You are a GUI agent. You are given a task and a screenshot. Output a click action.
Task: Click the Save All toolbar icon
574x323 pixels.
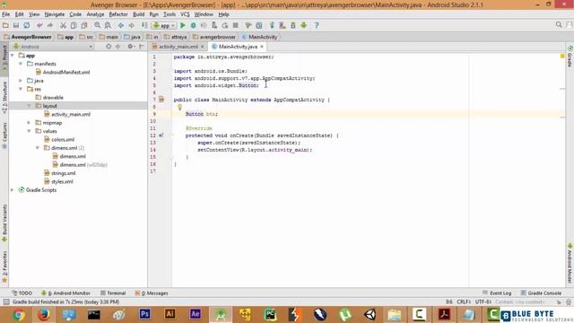point(16,25)
